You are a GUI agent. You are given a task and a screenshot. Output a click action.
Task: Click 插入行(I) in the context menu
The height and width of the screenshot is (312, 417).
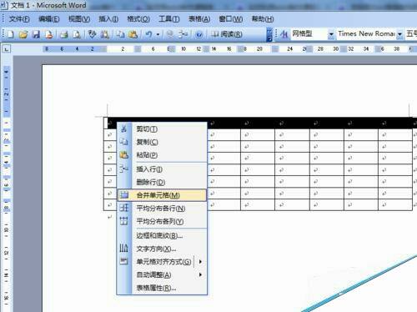(162, 169)
